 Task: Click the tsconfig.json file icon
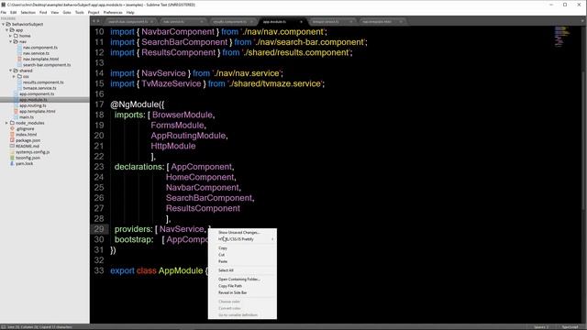click(12, 158)
